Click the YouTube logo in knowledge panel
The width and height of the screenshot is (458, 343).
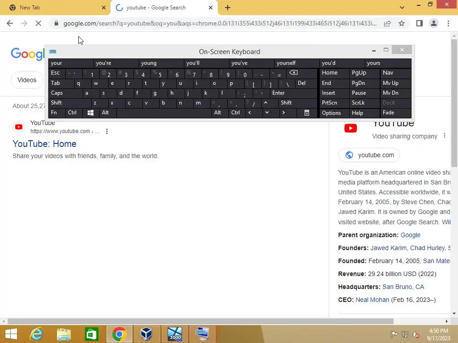pos(351,128)
